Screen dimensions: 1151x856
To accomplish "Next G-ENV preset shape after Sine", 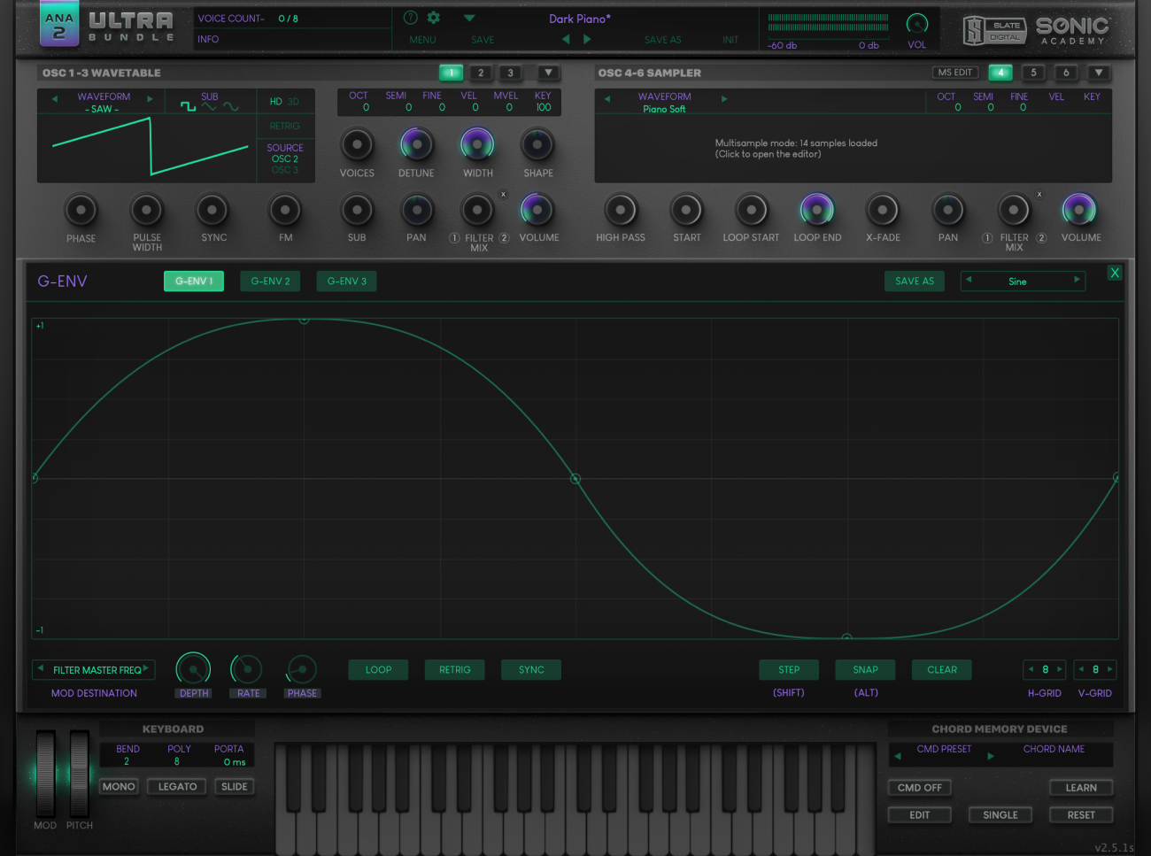I will (1077, 280).
